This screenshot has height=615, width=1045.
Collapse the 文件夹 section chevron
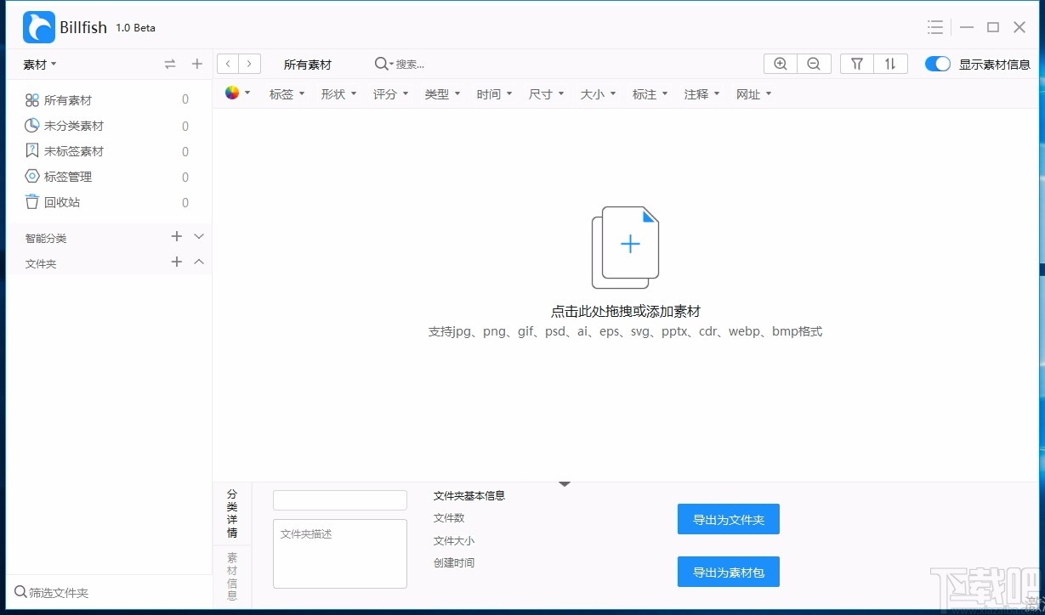(x=198, y=263)
